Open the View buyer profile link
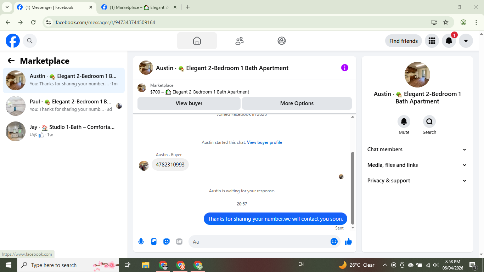484x272 pixels. [x=265, y=142]
